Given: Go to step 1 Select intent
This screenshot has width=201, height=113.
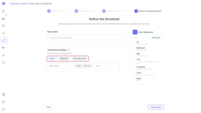Looking at the screenshot, I should [54, 11].
